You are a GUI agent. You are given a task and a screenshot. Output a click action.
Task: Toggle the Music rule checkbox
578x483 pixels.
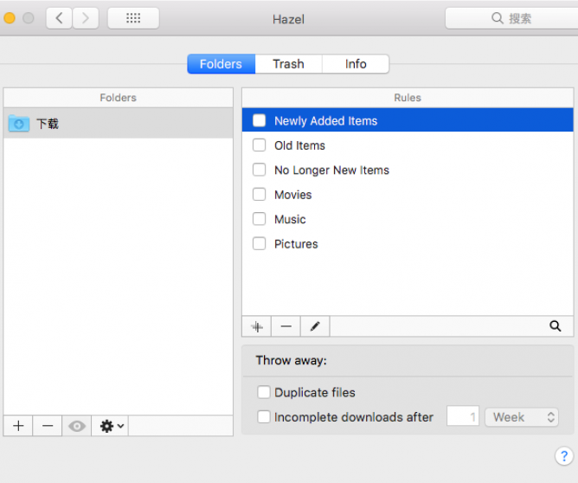(259, 219)
